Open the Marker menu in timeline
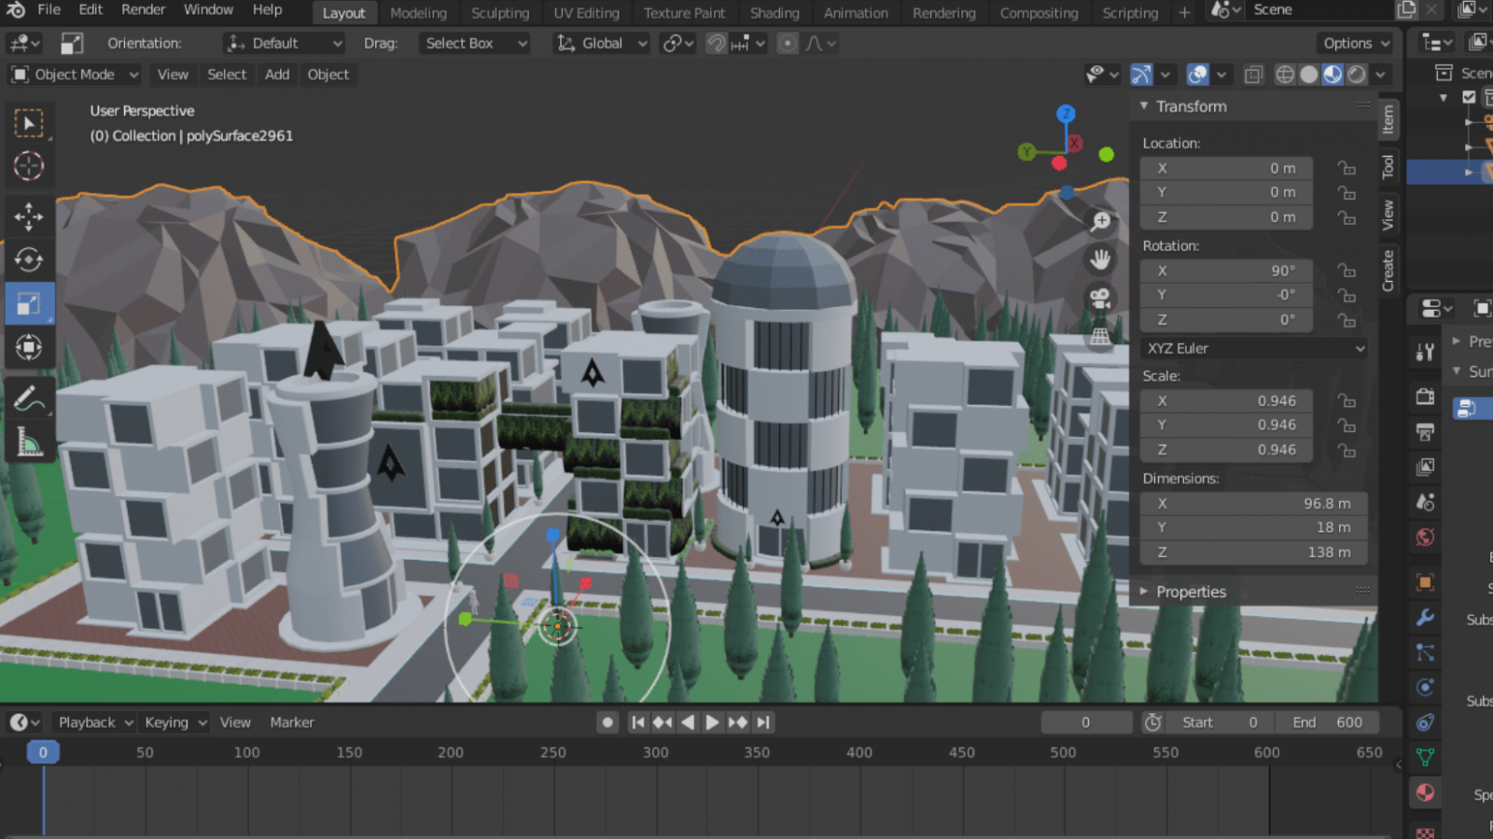 [292, 722]
